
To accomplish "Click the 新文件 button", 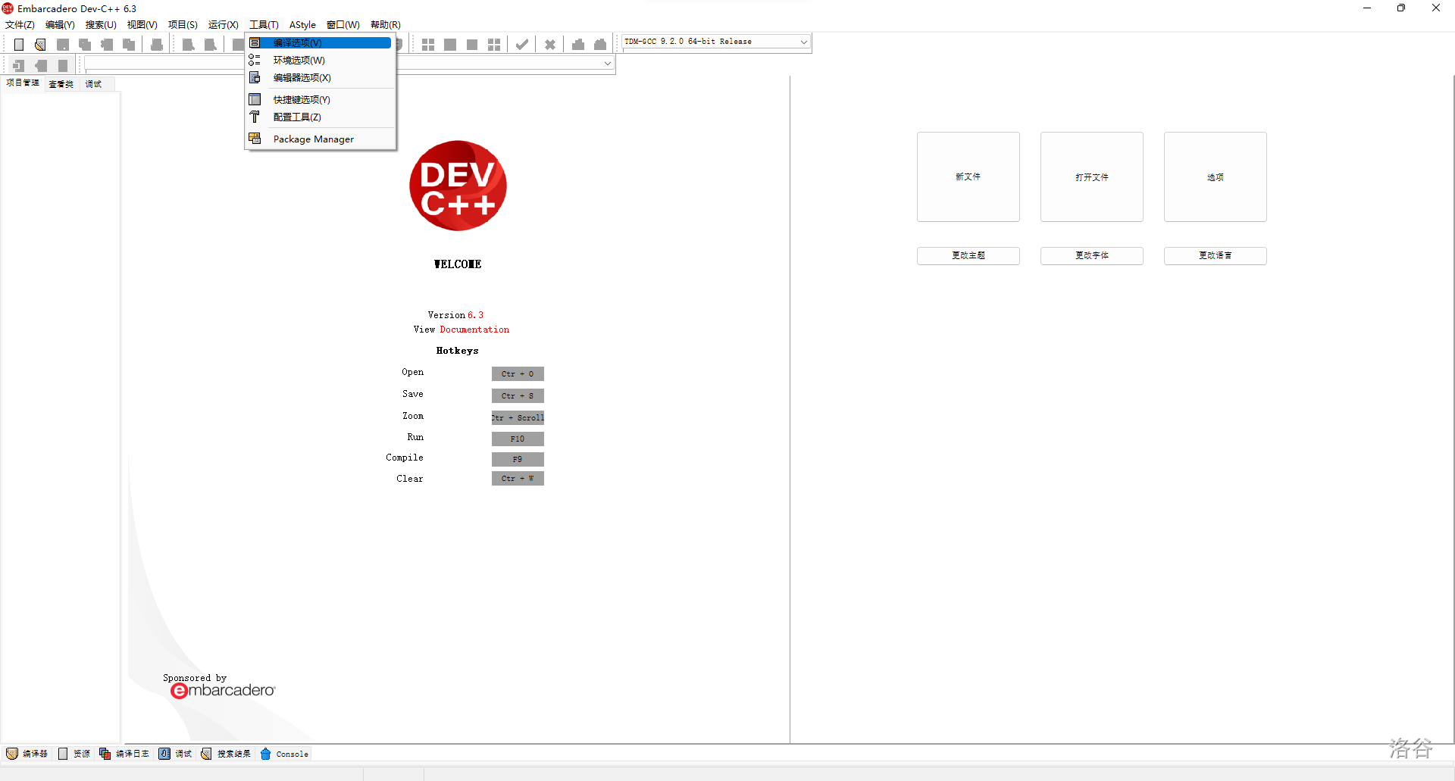I will [968, 177].
